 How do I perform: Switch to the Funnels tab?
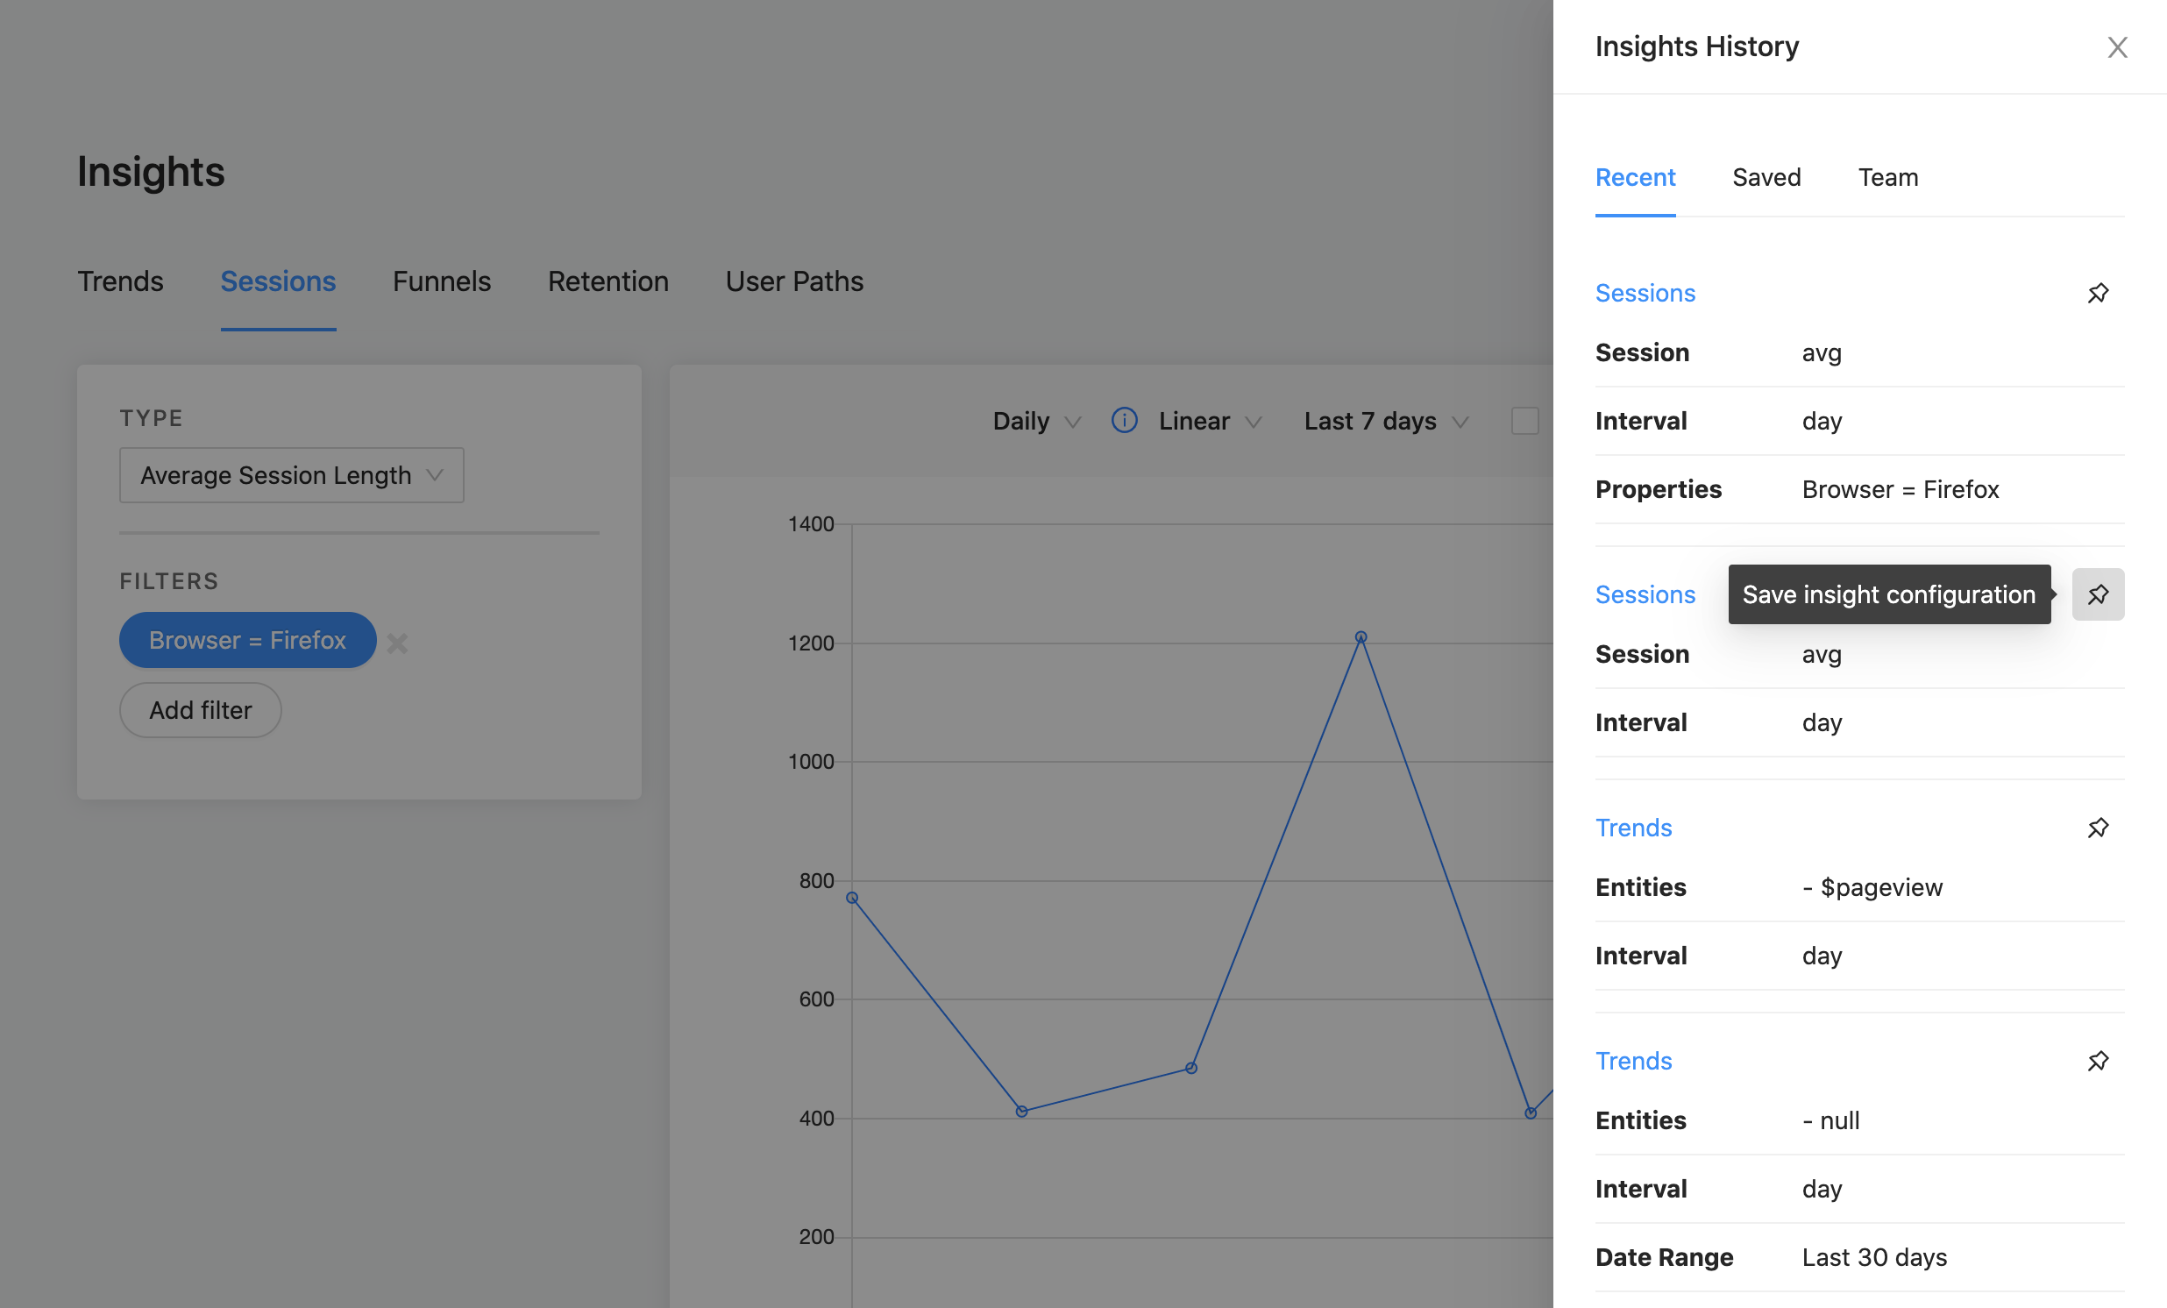[x=442, y=281]
